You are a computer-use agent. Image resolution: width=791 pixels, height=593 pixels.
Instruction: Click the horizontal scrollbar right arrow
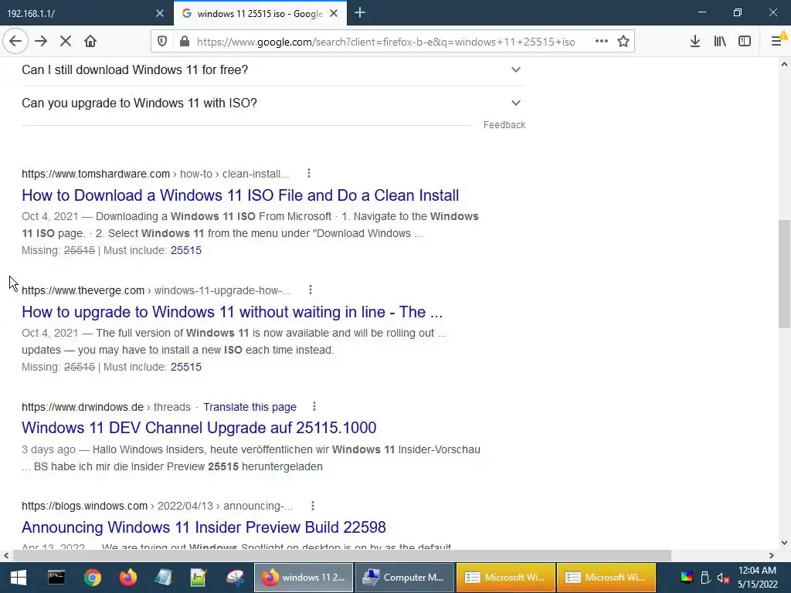[x=772, y=556]
